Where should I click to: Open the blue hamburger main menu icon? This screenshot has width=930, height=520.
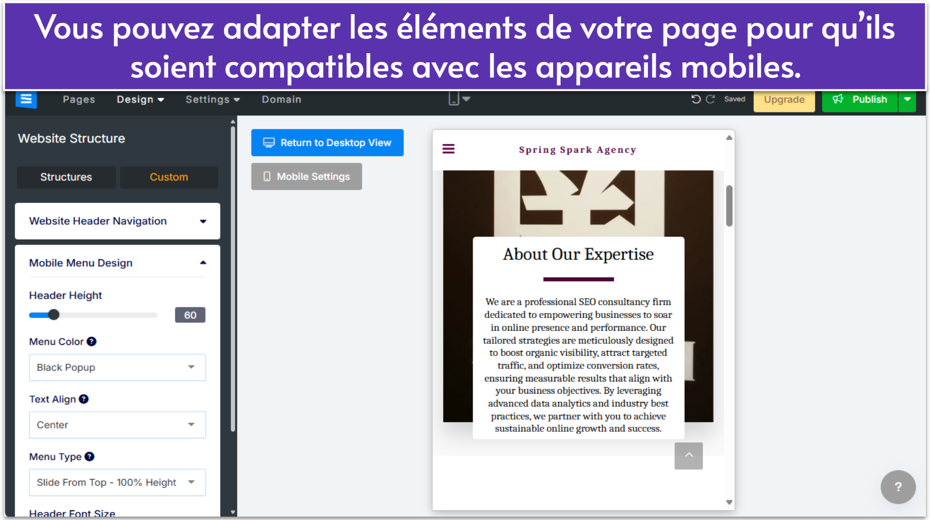point(26,100)
